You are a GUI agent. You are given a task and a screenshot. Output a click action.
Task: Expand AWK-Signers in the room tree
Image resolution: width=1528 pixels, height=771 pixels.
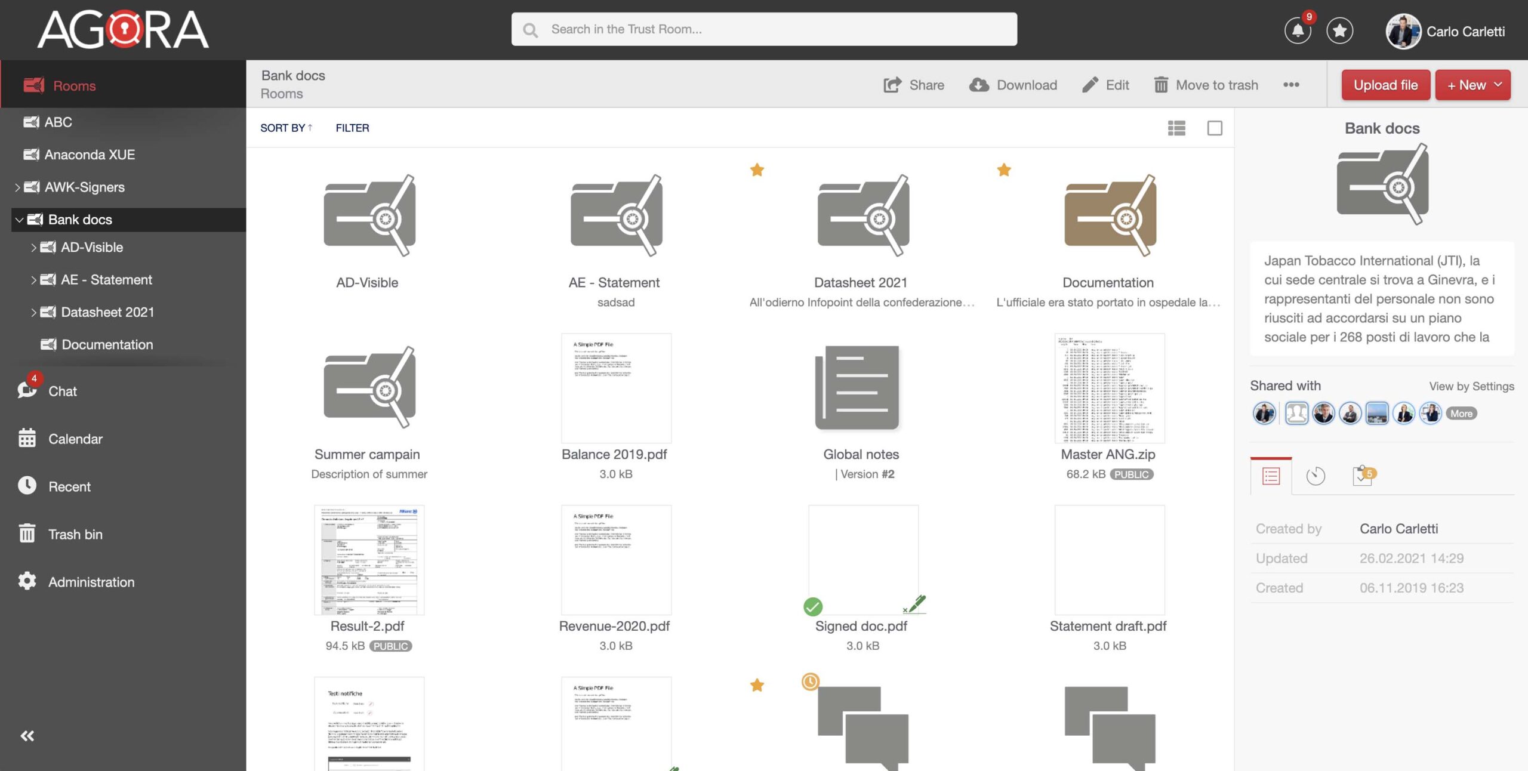[x=17, y=187]
